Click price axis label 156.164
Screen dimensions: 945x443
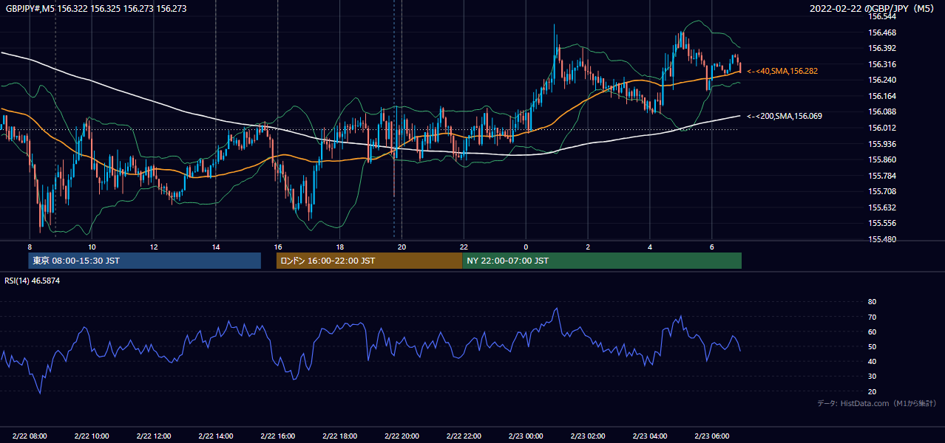point(881,96)
